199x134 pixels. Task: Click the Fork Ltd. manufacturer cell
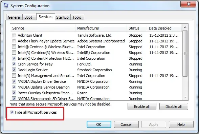click(x=84, y=64)
